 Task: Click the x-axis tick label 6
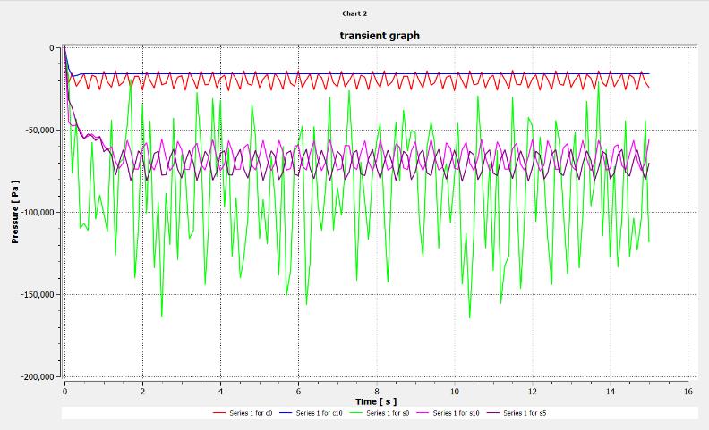click(x=298, y=392)
